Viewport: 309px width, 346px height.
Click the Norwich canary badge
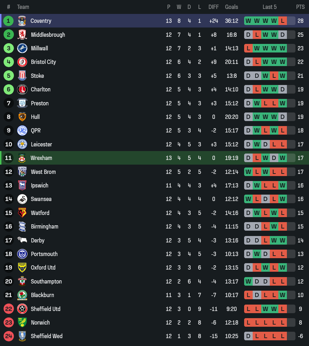click(x=22, y=322)
